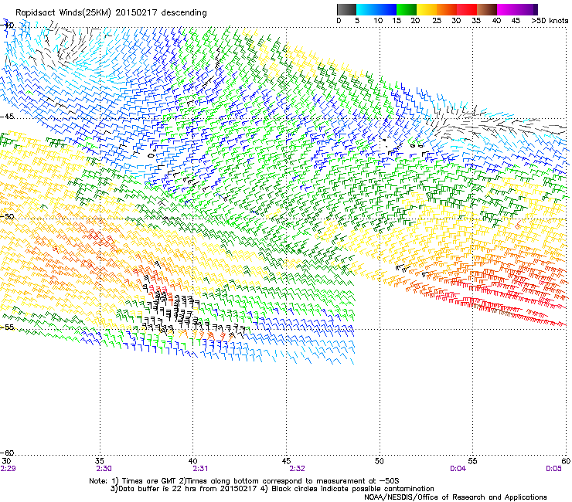Select the orange 25-30 knots legend swatch
The image size is (572, 502).
[447, 9]
